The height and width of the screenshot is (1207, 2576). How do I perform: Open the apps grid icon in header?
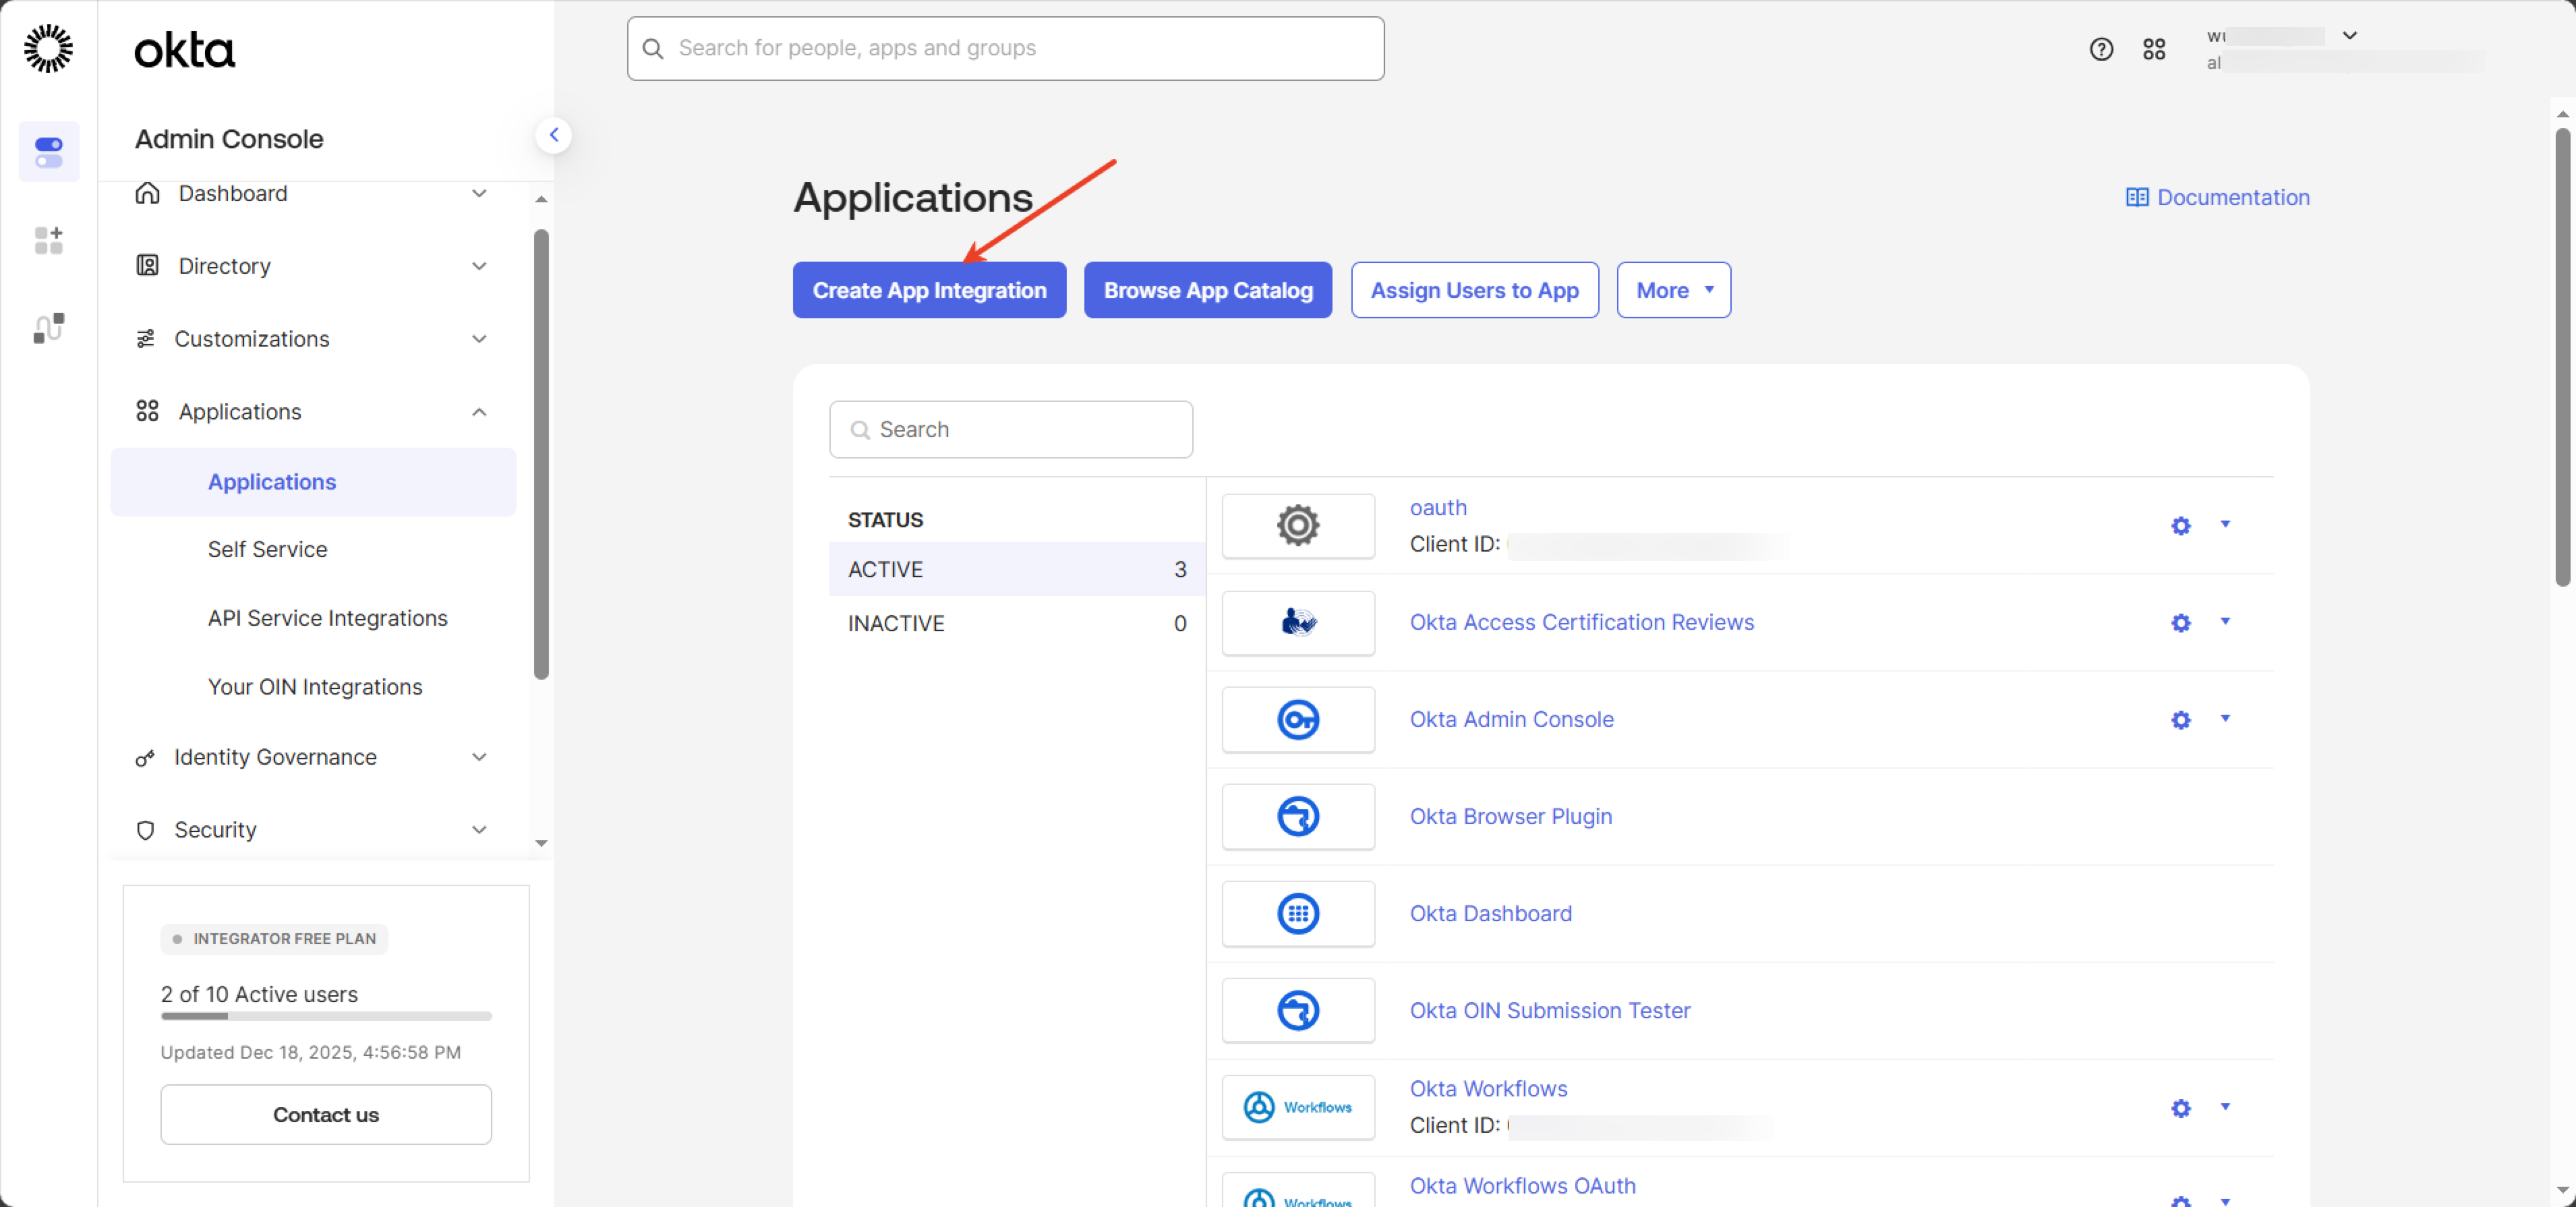[2154, 49]
